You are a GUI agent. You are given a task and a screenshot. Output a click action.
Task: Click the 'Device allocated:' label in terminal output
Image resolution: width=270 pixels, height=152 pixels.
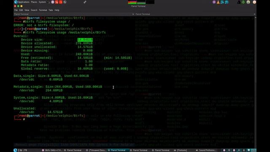coord(37,43)
